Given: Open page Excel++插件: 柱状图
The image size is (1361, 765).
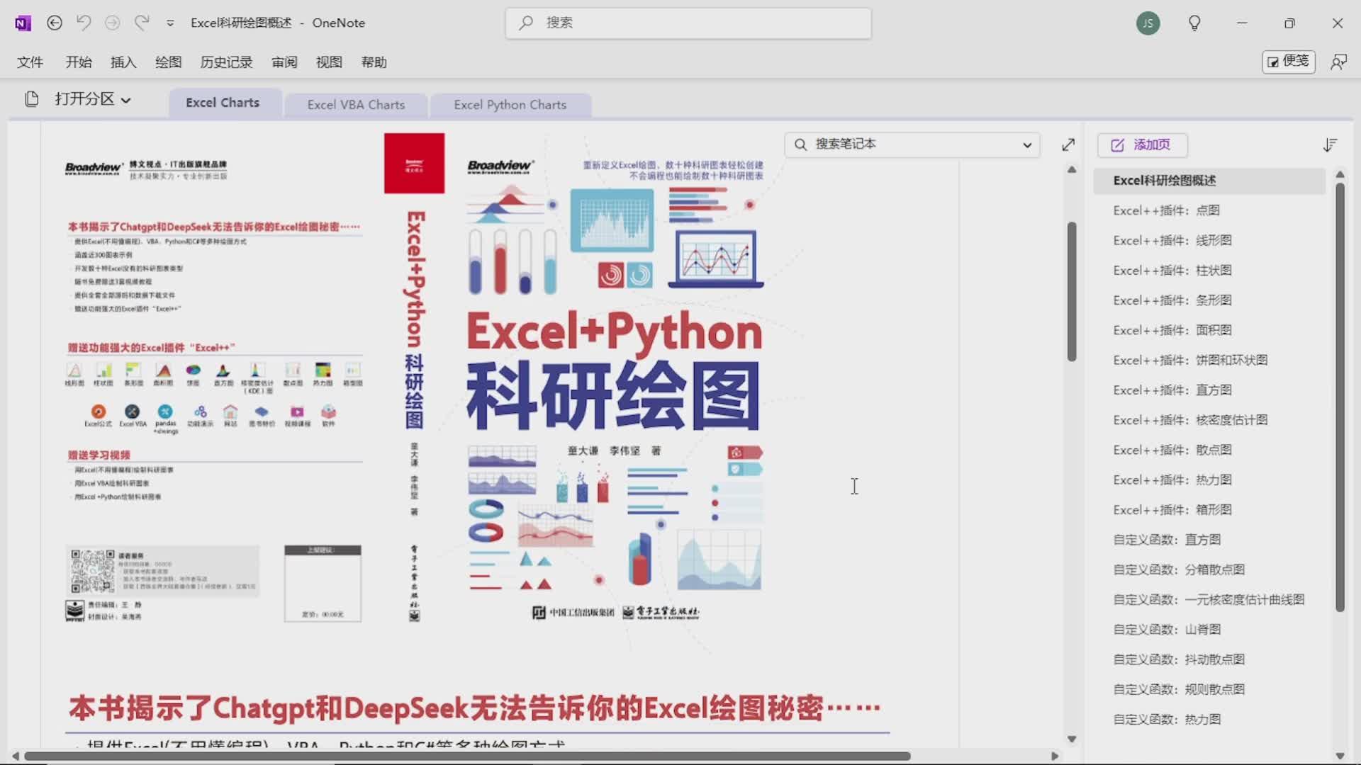Looking at the screenshot, I should pyautogui.click(x=1209, y=271).
